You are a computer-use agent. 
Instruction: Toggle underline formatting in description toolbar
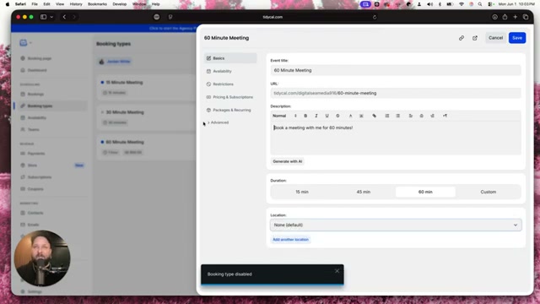[327, 116]
